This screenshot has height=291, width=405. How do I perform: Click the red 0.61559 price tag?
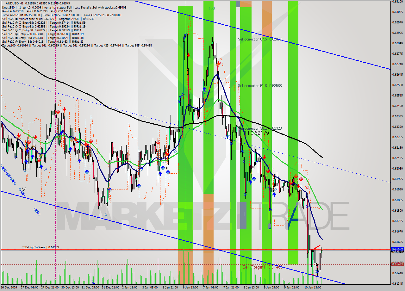tap(398, 249)
